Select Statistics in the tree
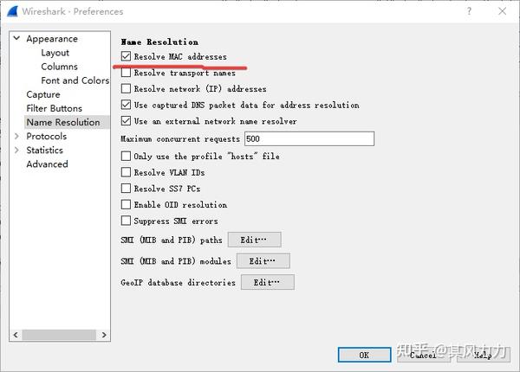The height and width of the screenshot is (372, 520). click(x=44, y=150)
